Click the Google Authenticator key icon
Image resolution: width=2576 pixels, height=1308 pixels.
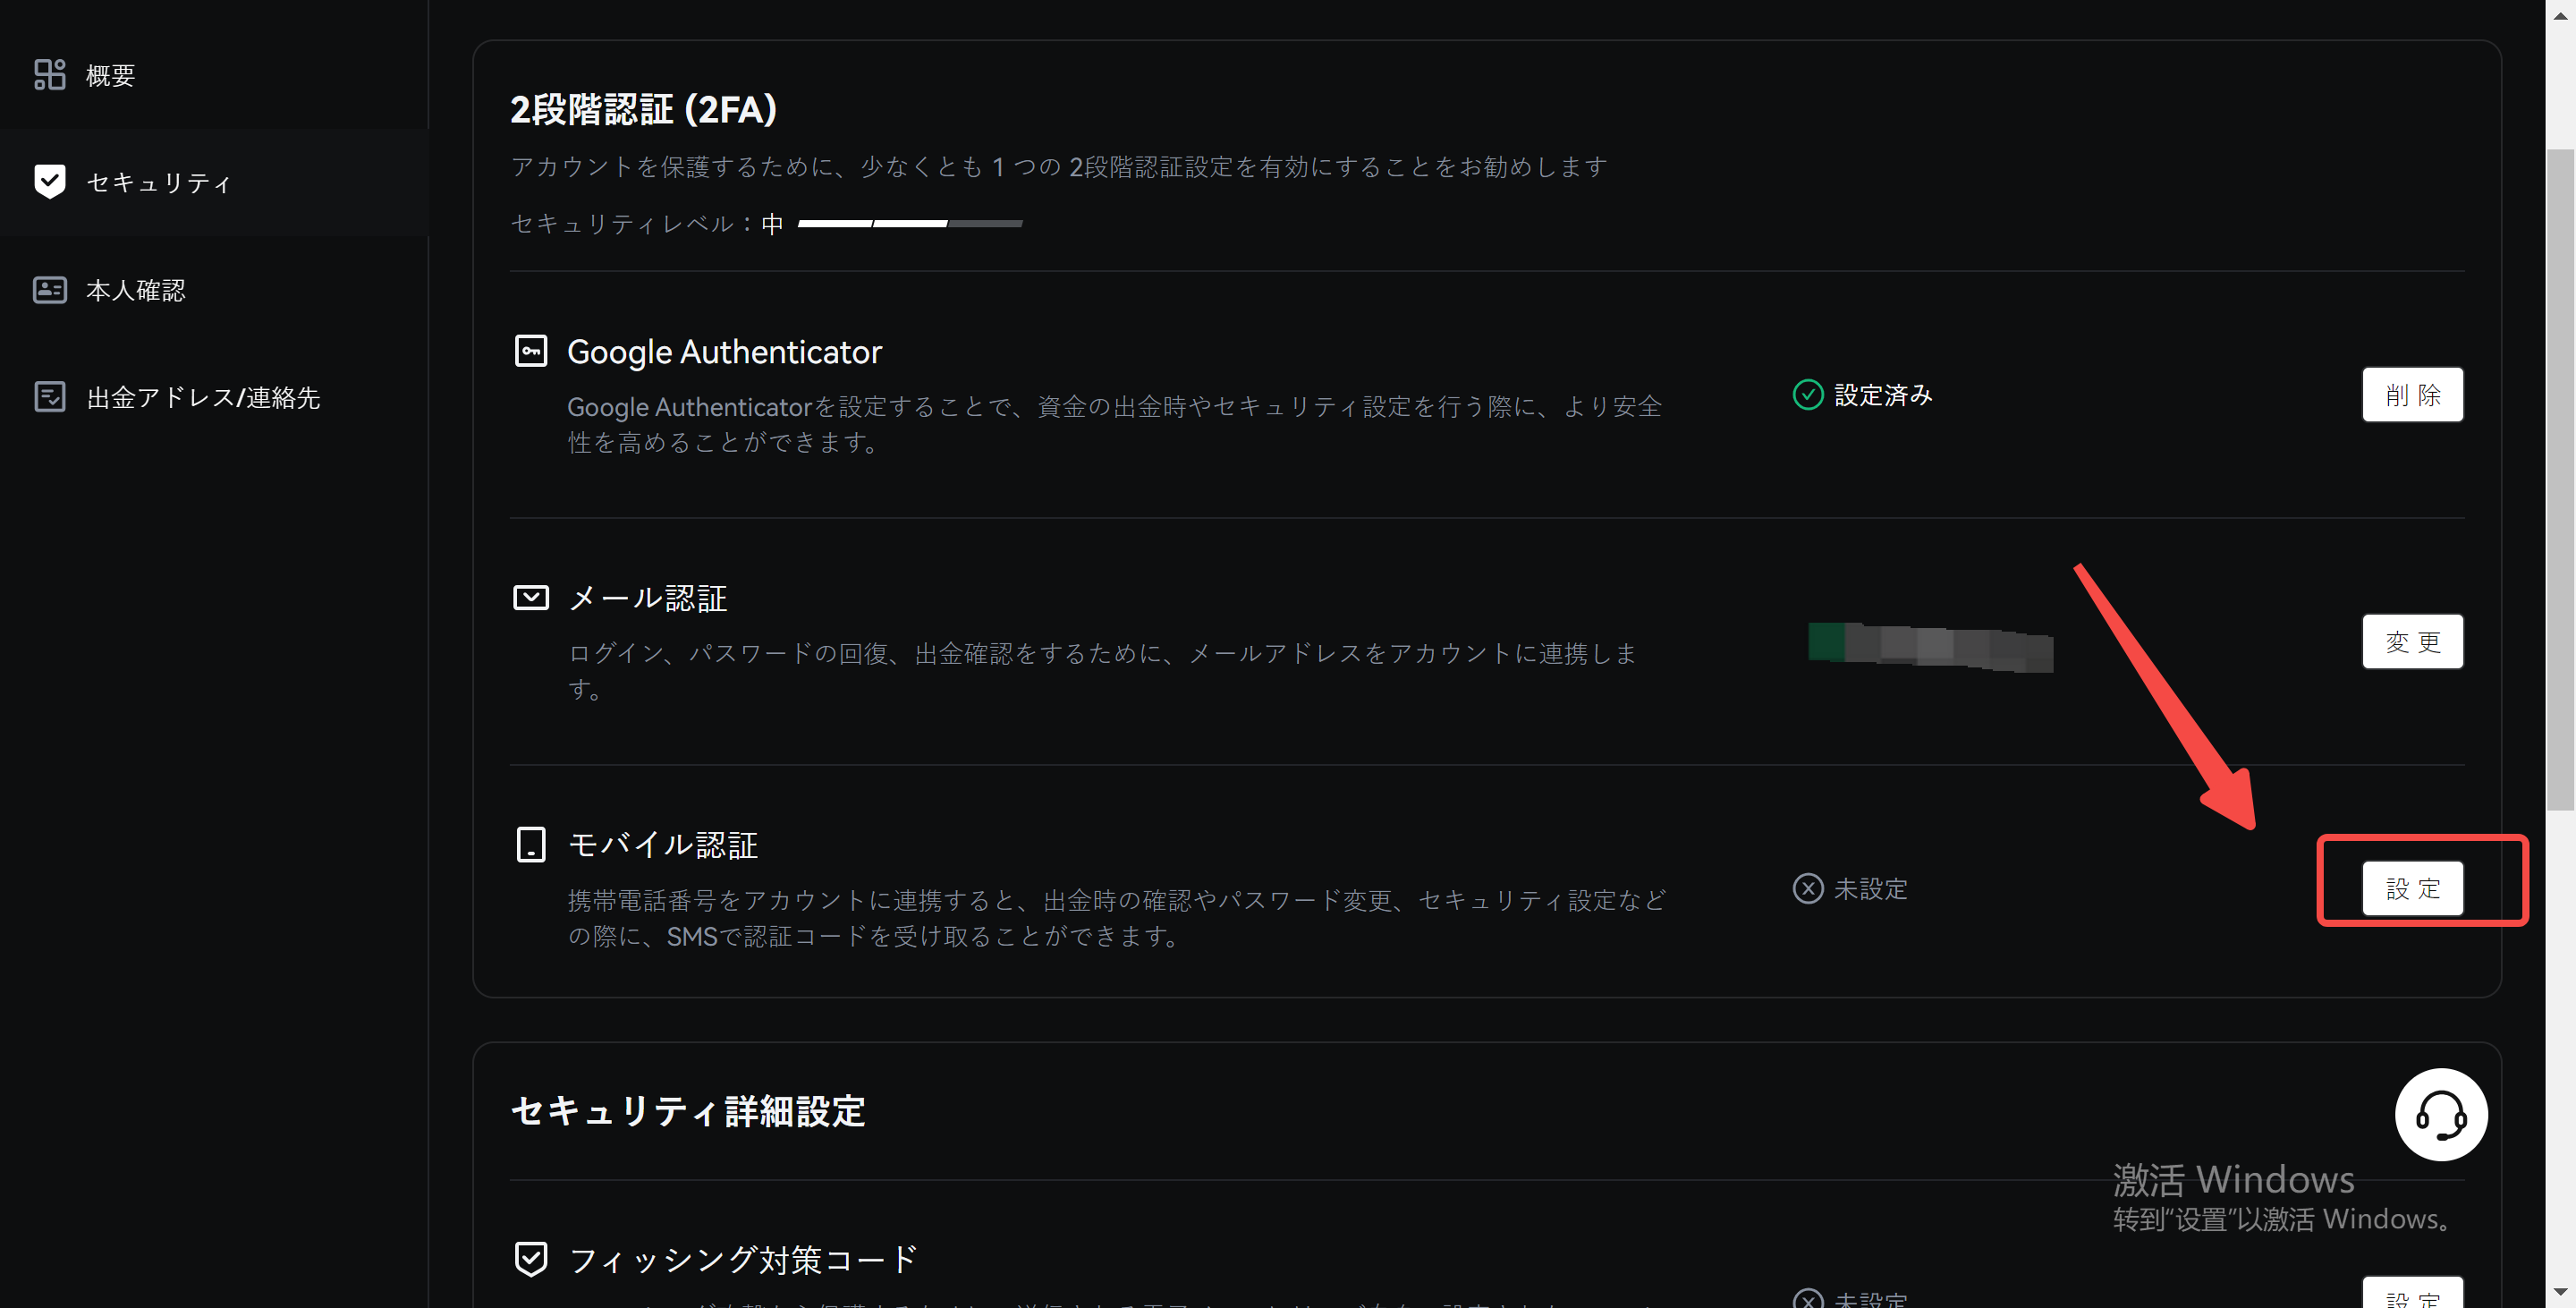click(530, 351)
